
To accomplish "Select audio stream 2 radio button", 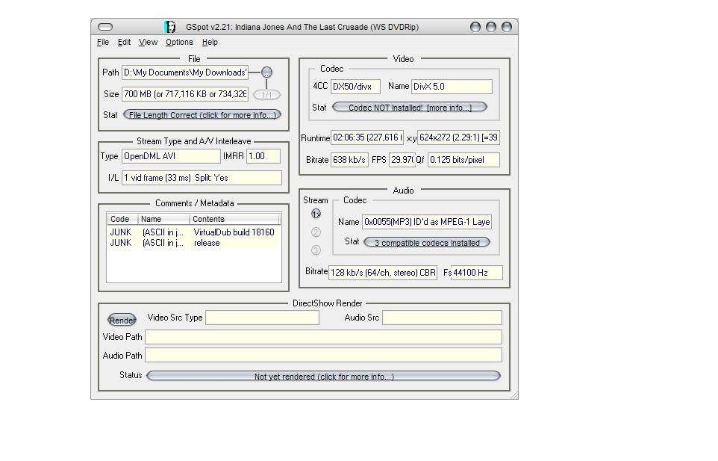I will tap(316, 232).
